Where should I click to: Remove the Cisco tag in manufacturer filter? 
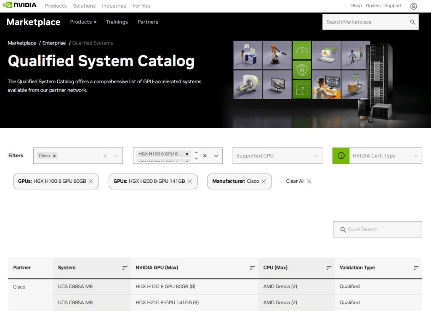[x=54, y=155]
